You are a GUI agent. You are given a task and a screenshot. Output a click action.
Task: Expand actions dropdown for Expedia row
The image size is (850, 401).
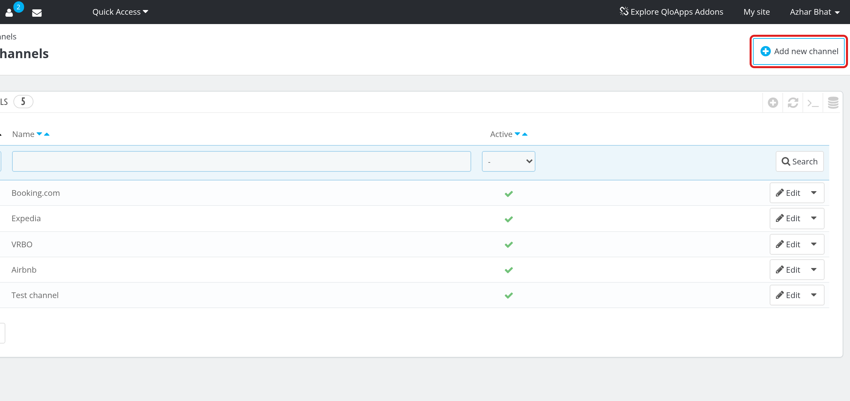click(814, 218)
